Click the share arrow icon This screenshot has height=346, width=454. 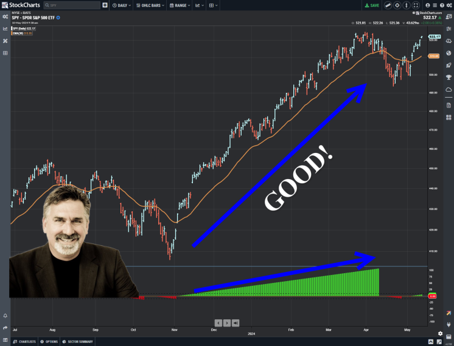pos(5,328)
